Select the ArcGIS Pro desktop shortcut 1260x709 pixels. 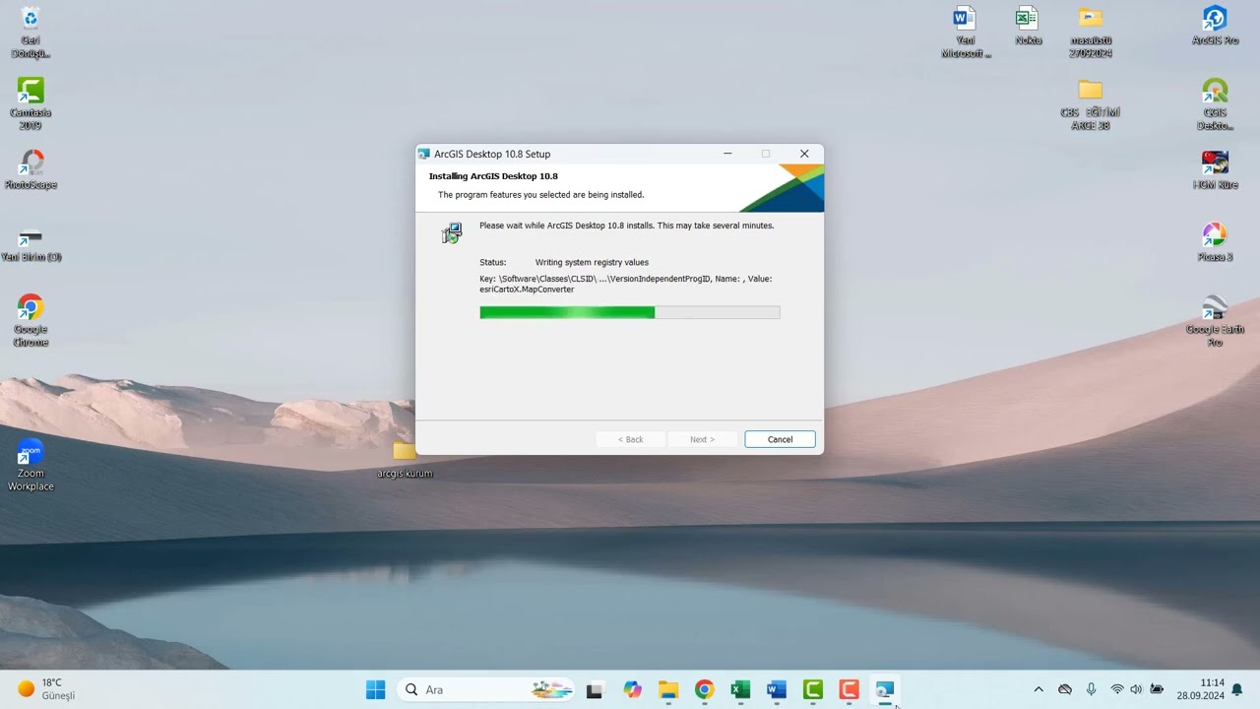click(1215, 26)
